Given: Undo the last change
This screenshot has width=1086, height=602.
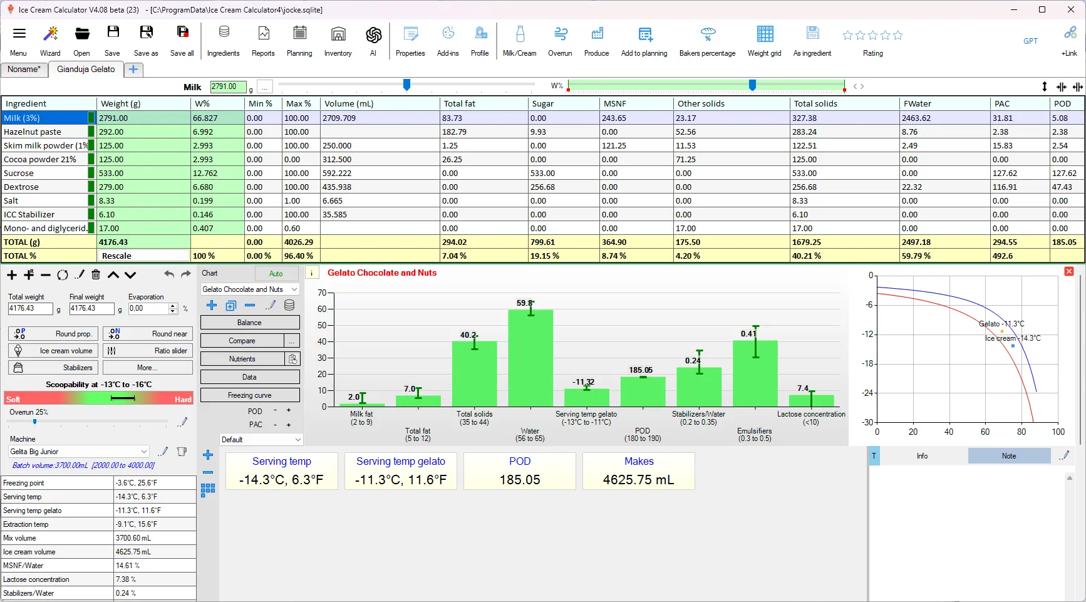Looking at the screenshot, I should coord(169,274).
